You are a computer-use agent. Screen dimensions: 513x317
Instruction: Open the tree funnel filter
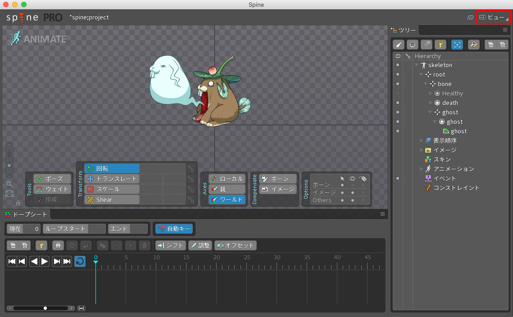tap(440, 45)
